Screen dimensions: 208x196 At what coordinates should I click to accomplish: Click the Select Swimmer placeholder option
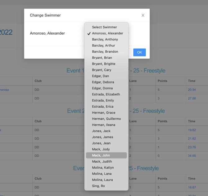(x=104, y=27)
